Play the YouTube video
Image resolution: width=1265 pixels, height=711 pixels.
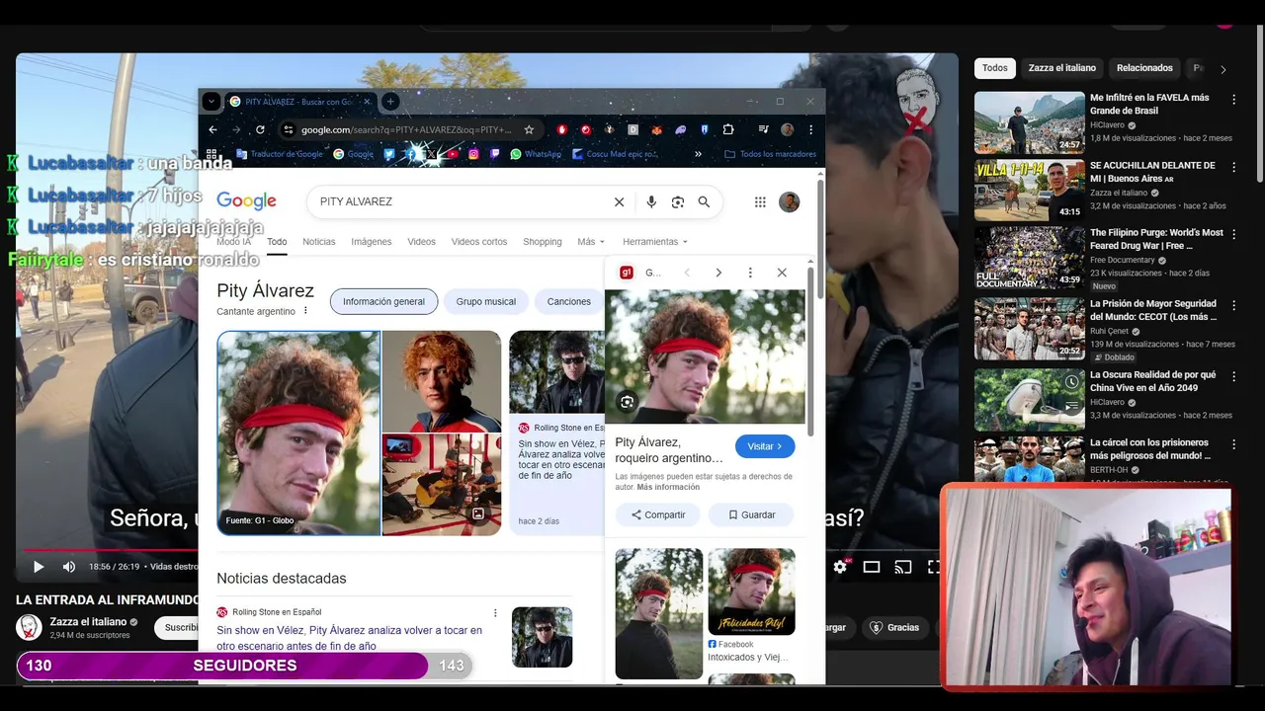point(39,567)
